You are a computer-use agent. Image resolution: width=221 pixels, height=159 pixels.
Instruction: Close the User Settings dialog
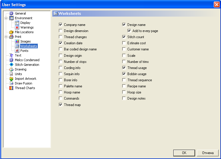(x=216, y=5)
